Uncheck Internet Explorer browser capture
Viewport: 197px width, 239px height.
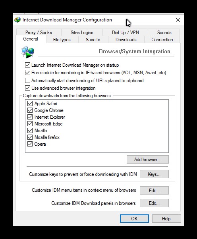tap(30, 117)
